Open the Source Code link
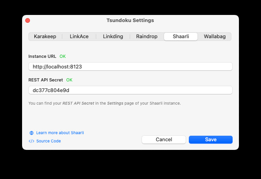 [48, 141]
